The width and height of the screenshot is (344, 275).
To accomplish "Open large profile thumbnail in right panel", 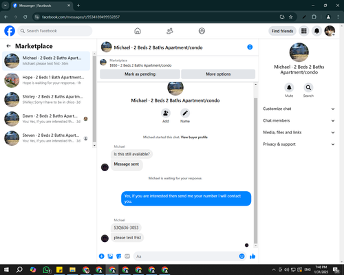I will pos(299,52).
